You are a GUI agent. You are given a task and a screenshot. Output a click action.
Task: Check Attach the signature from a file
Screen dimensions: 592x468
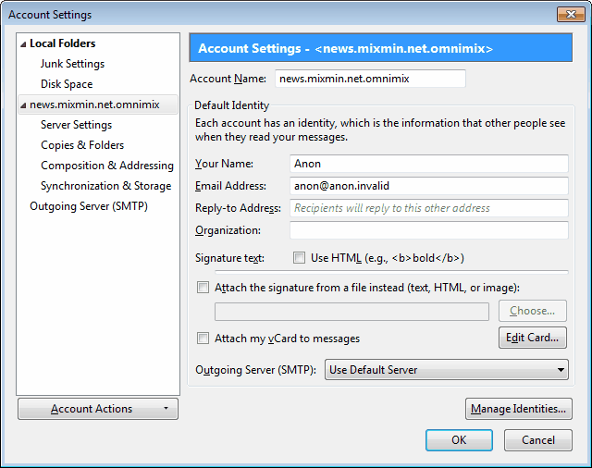(x=203, y=288)
